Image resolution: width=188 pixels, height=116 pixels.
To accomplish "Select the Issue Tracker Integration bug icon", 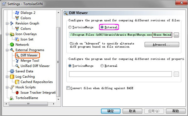I will [17, 93].
